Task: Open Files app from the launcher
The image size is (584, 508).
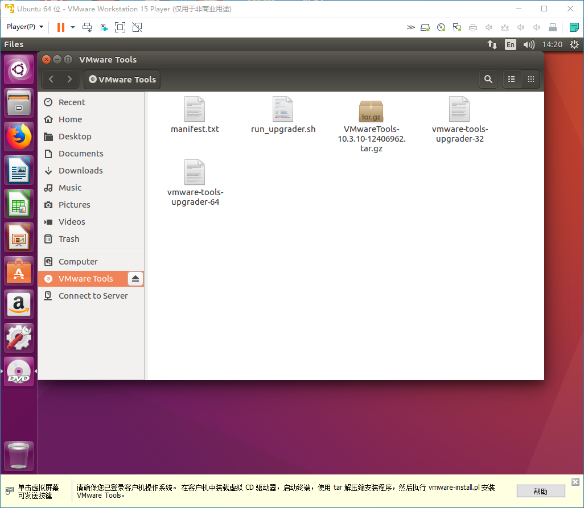Action: tap(19, 103)
